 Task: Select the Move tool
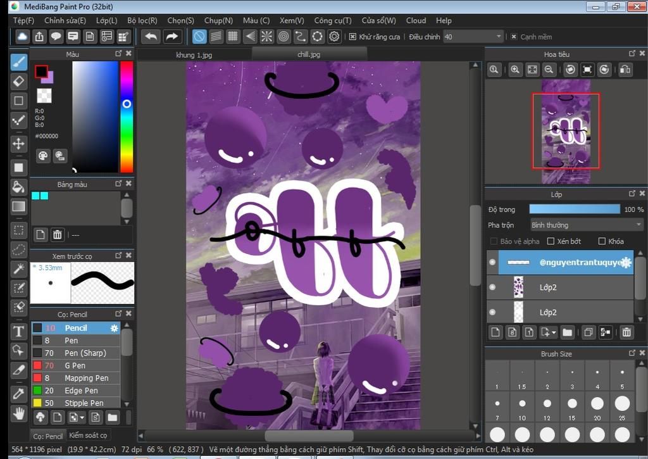tap(18, 144)
